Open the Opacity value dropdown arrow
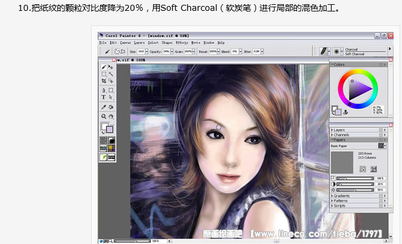Screen dimensions: 402x244 coord(172,52)
